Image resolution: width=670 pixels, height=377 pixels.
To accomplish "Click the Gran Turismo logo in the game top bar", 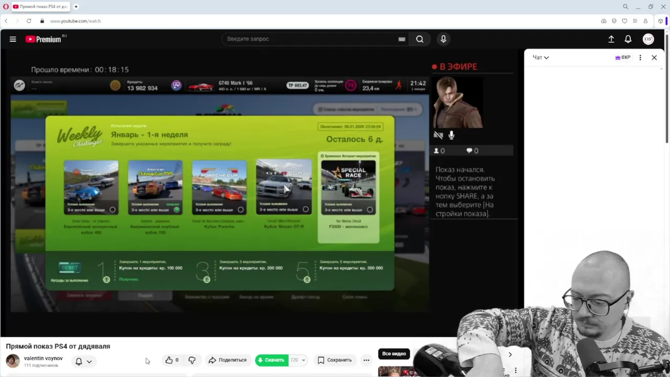I will click(x=19, y=85).
